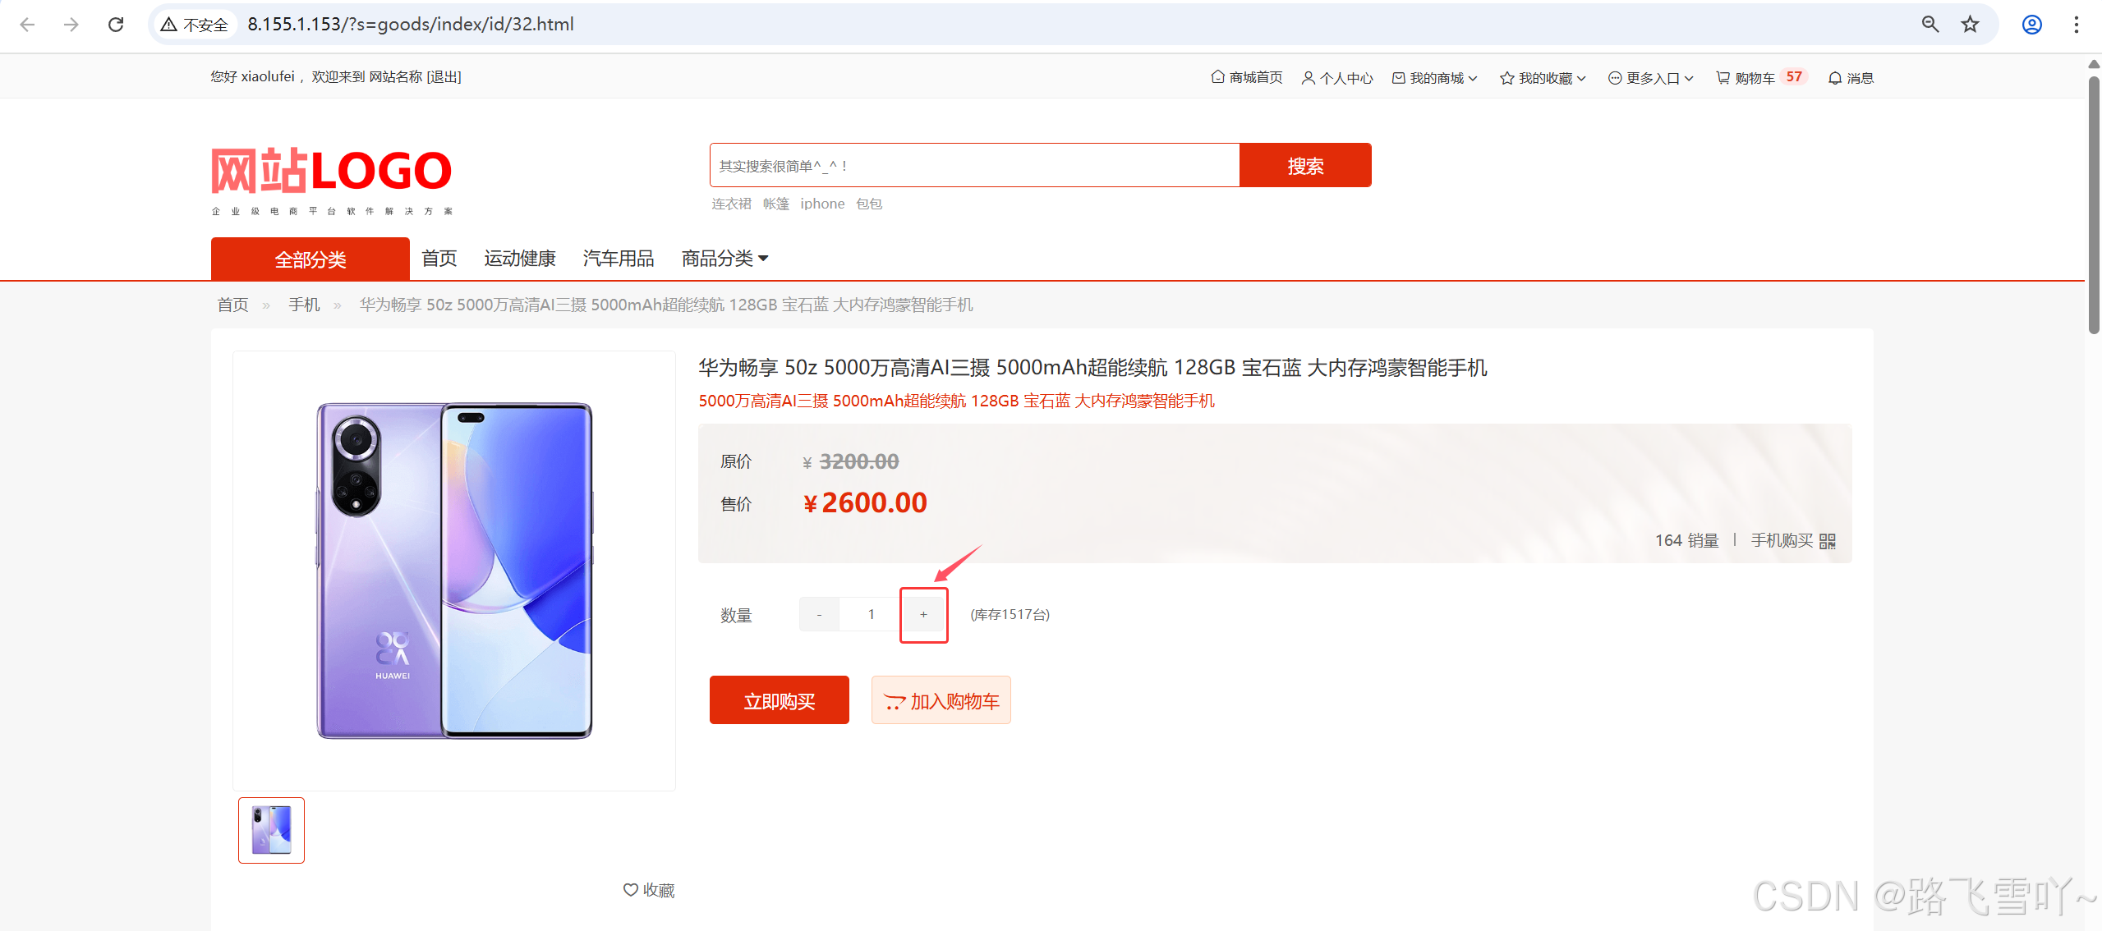This screenshot has width=2102, height=931.
Task: Bookmark this page with the star icon
Action: click(1970, 25)
